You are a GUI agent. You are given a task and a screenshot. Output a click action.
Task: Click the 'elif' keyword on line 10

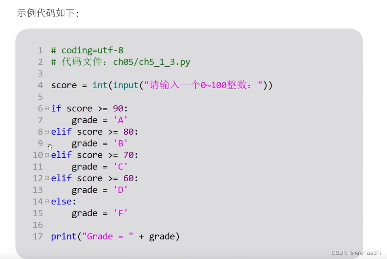pyautogui.click(x=61, y=155)
